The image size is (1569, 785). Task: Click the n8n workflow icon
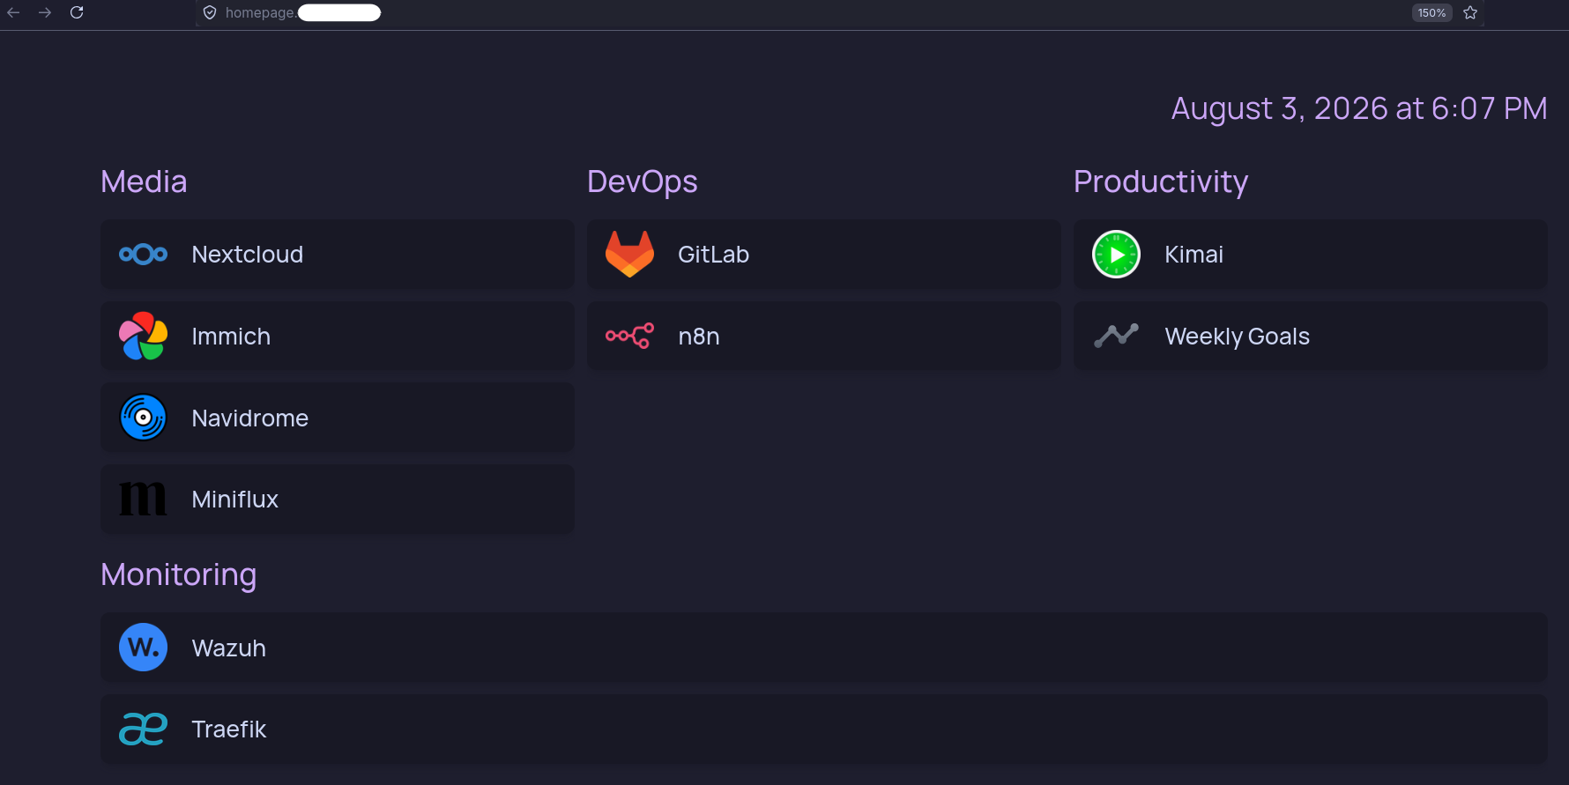[x=629, y=336]
